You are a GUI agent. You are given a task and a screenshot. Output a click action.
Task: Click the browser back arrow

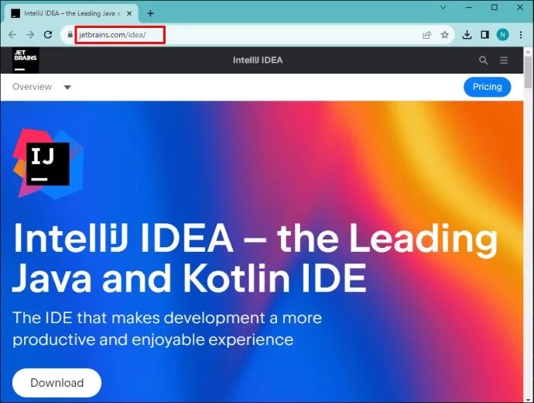click(12, 34)
